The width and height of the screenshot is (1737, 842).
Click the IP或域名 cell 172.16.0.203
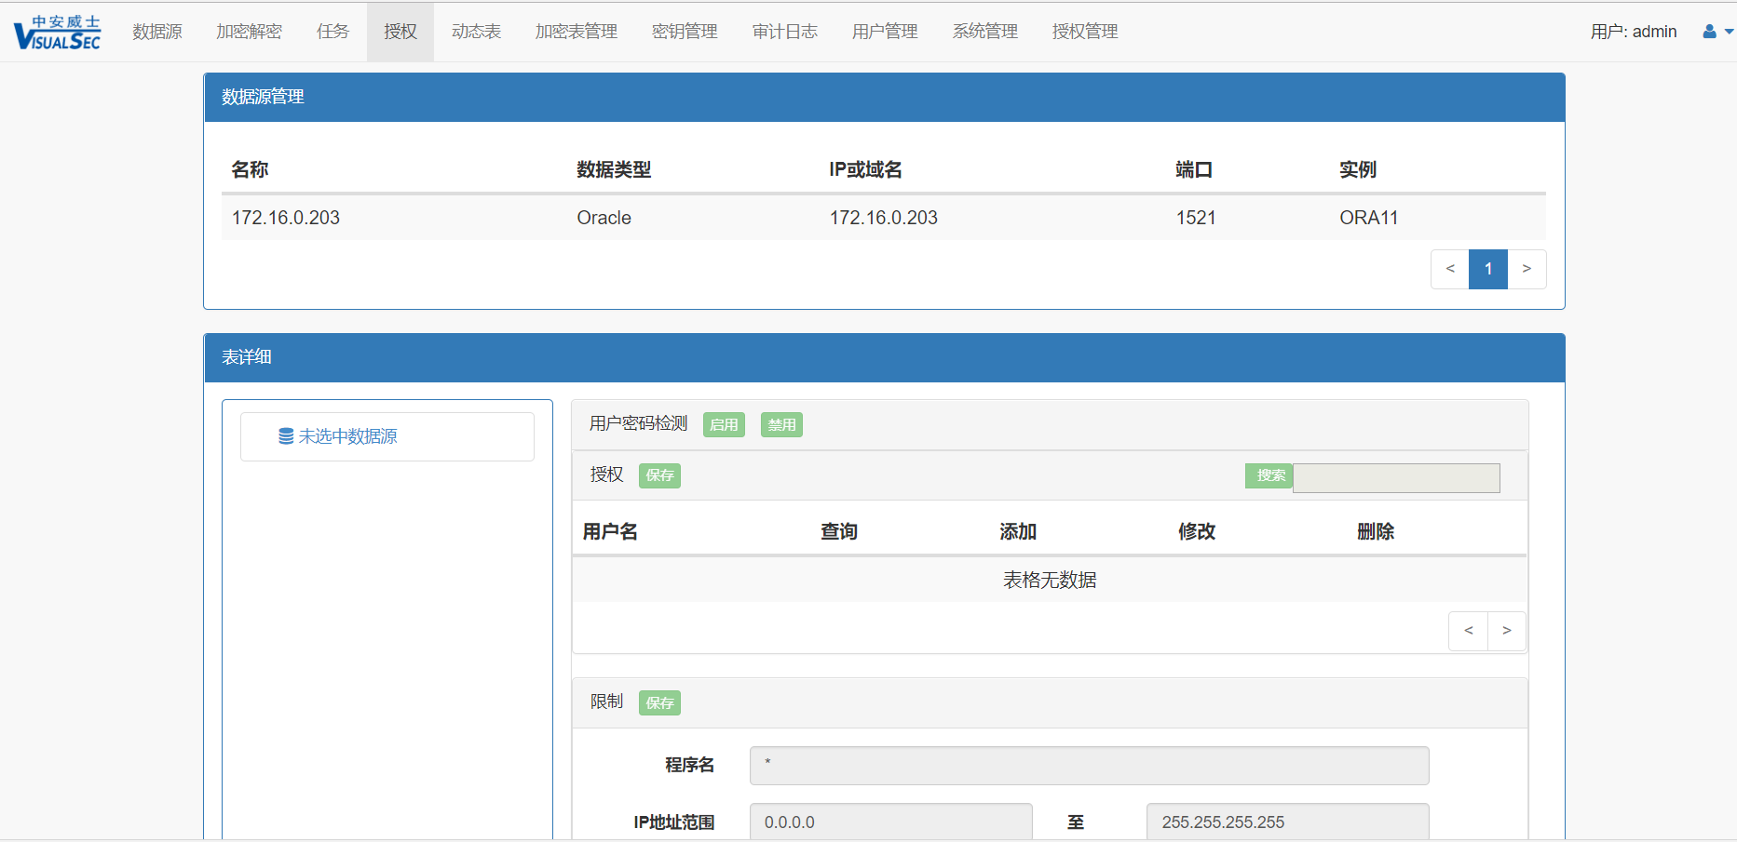tap(884, 218)
